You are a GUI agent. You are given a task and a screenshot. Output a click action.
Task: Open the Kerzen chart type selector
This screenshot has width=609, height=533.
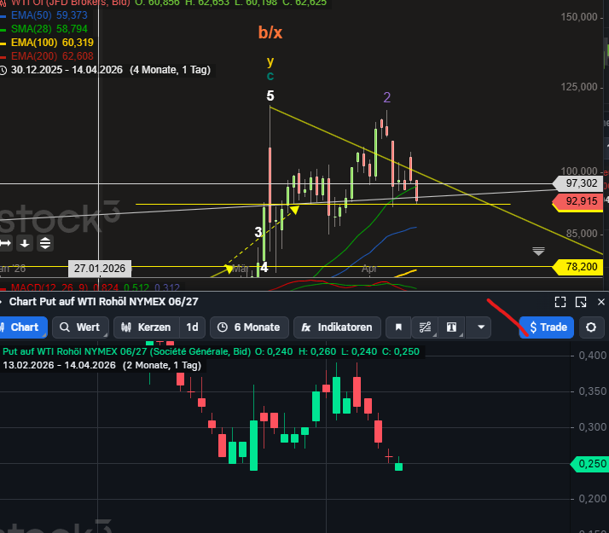146,327
